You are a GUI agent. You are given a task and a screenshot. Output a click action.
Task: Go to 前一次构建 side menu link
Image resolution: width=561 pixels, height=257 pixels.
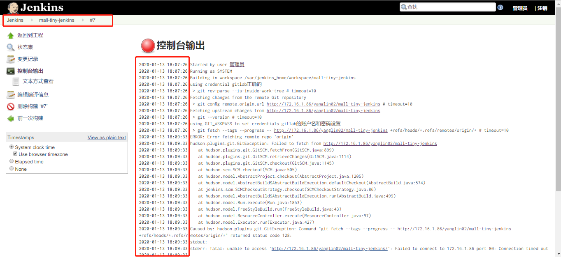point(30,118)
